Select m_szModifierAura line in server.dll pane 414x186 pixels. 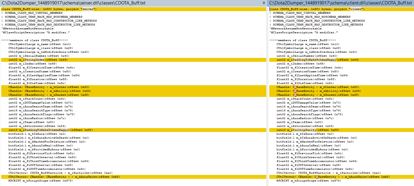point(49,52)
